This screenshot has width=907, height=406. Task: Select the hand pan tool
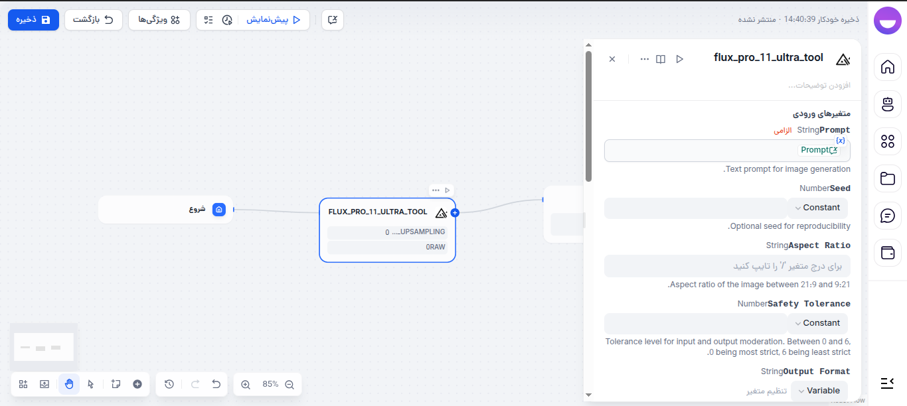click(69, 384)
